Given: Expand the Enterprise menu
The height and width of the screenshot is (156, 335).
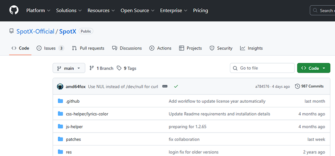Looking at the screenshot, I should (x=174, y=10).
